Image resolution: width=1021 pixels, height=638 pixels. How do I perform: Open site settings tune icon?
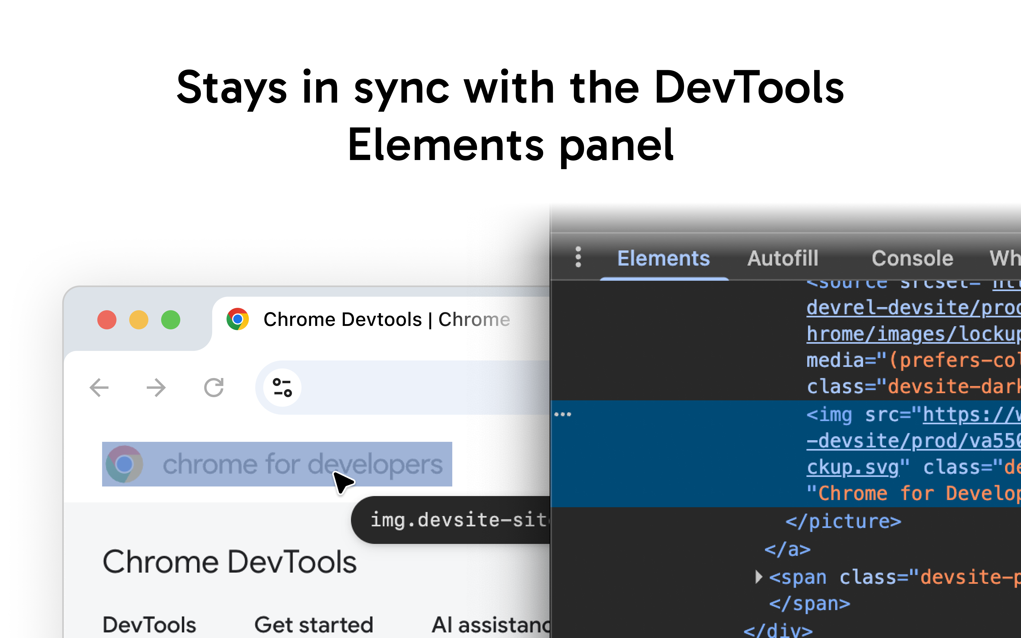pyautogui.click(x=282, y=387)
